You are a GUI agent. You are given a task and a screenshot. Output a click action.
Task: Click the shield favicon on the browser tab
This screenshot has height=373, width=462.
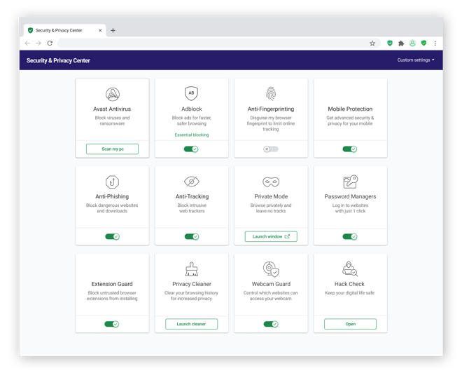(30, 30)
